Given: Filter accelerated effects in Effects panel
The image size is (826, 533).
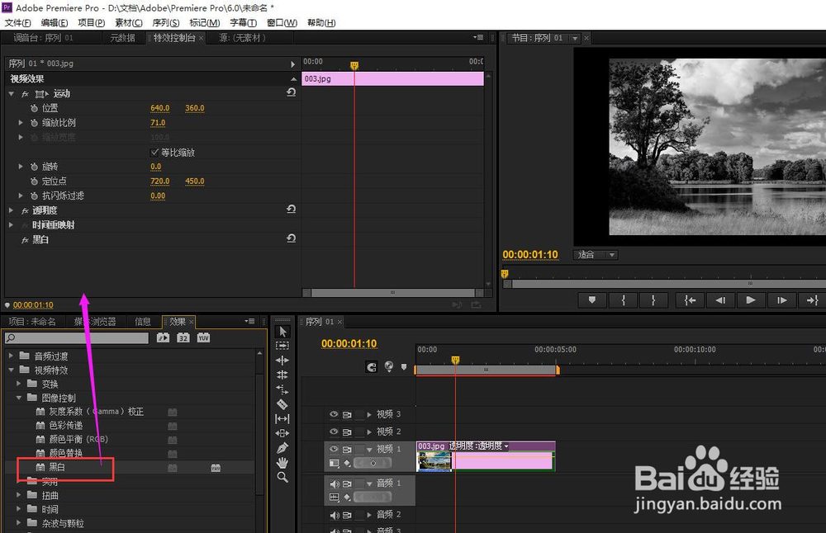Looking at the screenshot, I should tap(164, 337).
